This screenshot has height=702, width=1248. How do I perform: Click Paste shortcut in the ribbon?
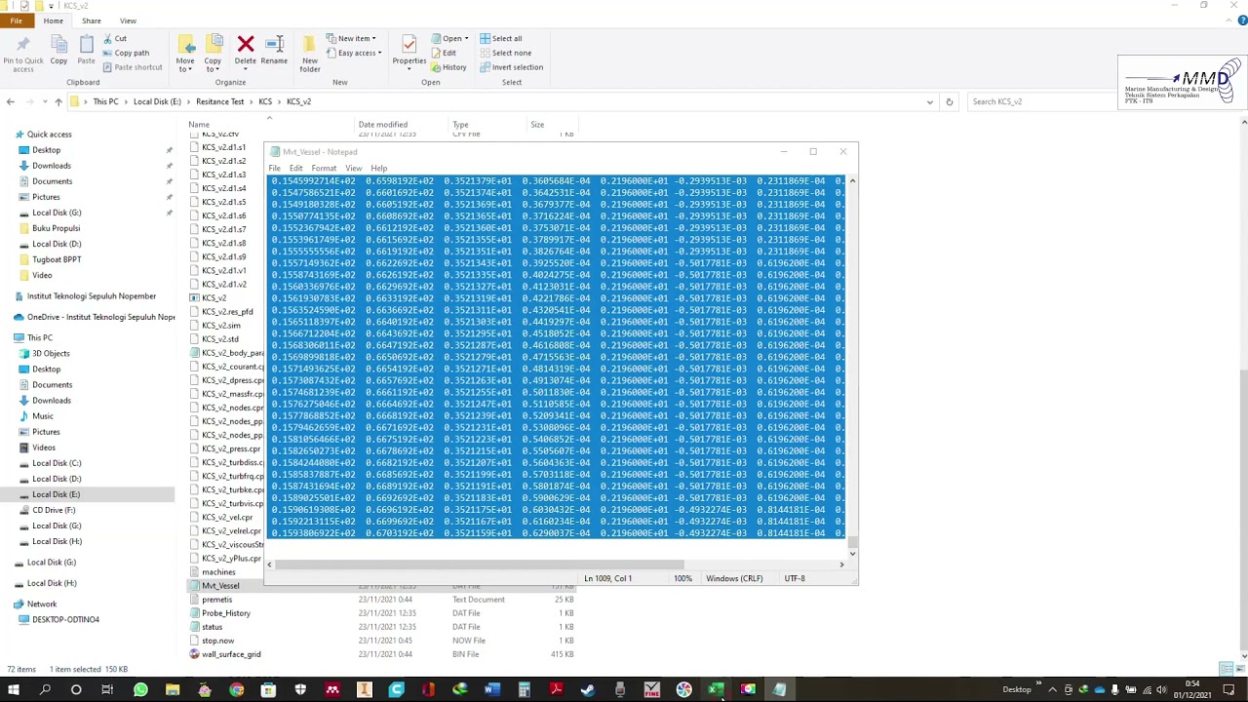[132, 67]
